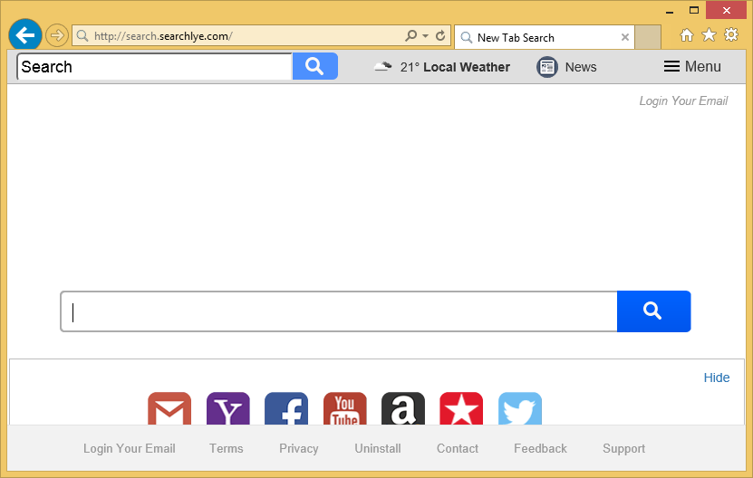This screenshot has height=478, width=753.
Task: Click the browser home icon
Action: click(x=687, y=35)
